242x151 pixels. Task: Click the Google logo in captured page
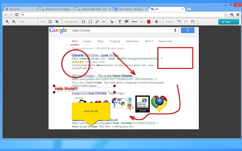click(58, 30)
